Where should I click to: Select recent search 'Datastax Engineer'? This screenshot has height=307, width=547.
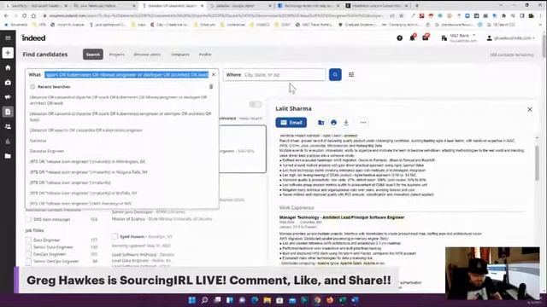[47, 151]
